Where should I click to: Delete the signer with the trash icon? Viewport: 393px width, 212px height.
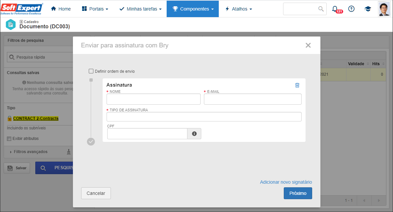point(297,85)
